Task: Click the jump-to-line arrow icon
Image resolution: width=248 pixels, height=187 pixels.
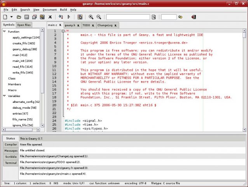Action: point(180,17)
